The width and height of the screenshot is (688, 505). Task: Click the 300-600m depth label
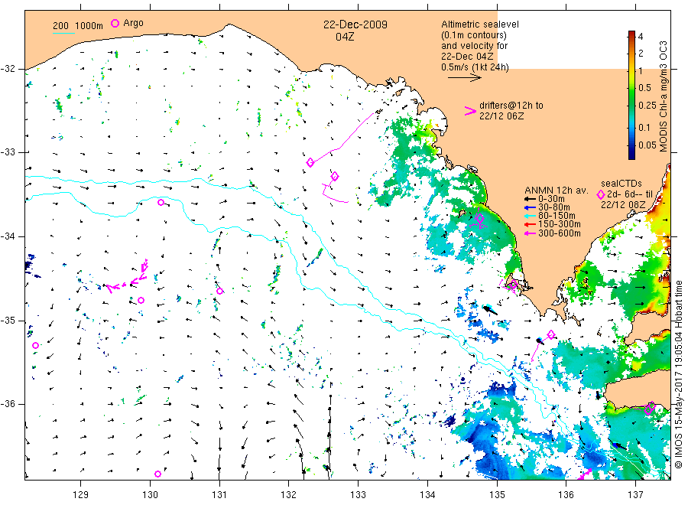click(560, 233)
